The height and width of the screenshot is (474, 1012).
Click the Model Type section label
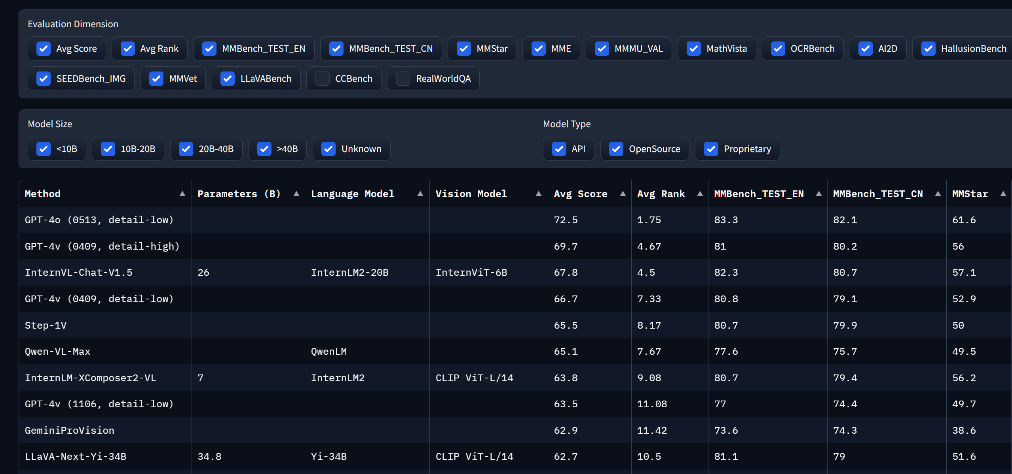[567, 124]
